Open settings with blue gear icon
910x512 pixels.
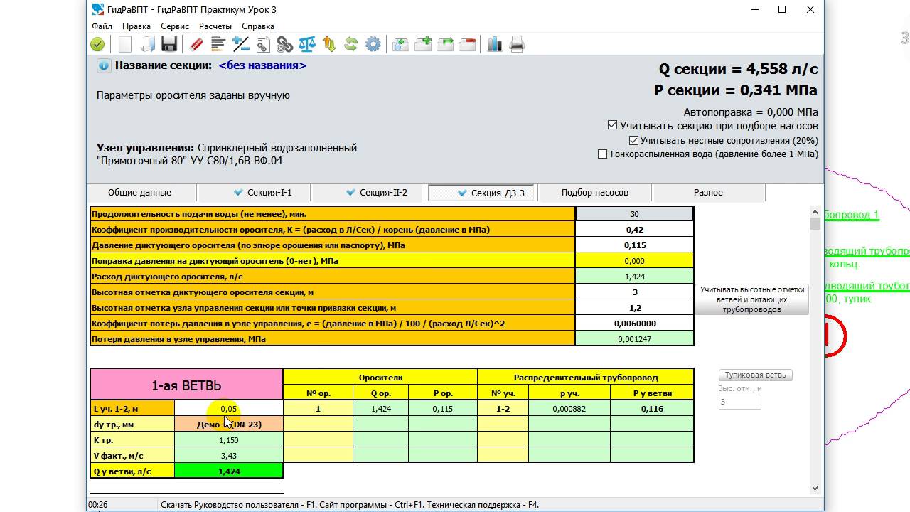coord(373,44)
